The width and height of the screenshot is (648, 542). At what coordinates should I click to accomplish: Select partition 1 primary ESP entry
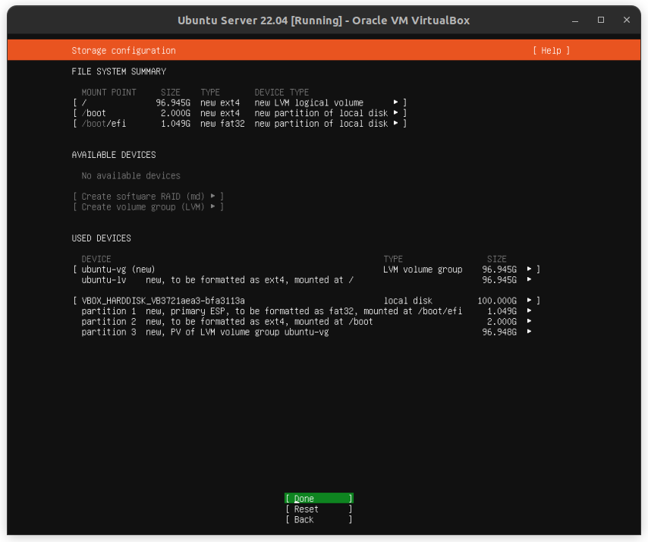click(x=307, y=311)
